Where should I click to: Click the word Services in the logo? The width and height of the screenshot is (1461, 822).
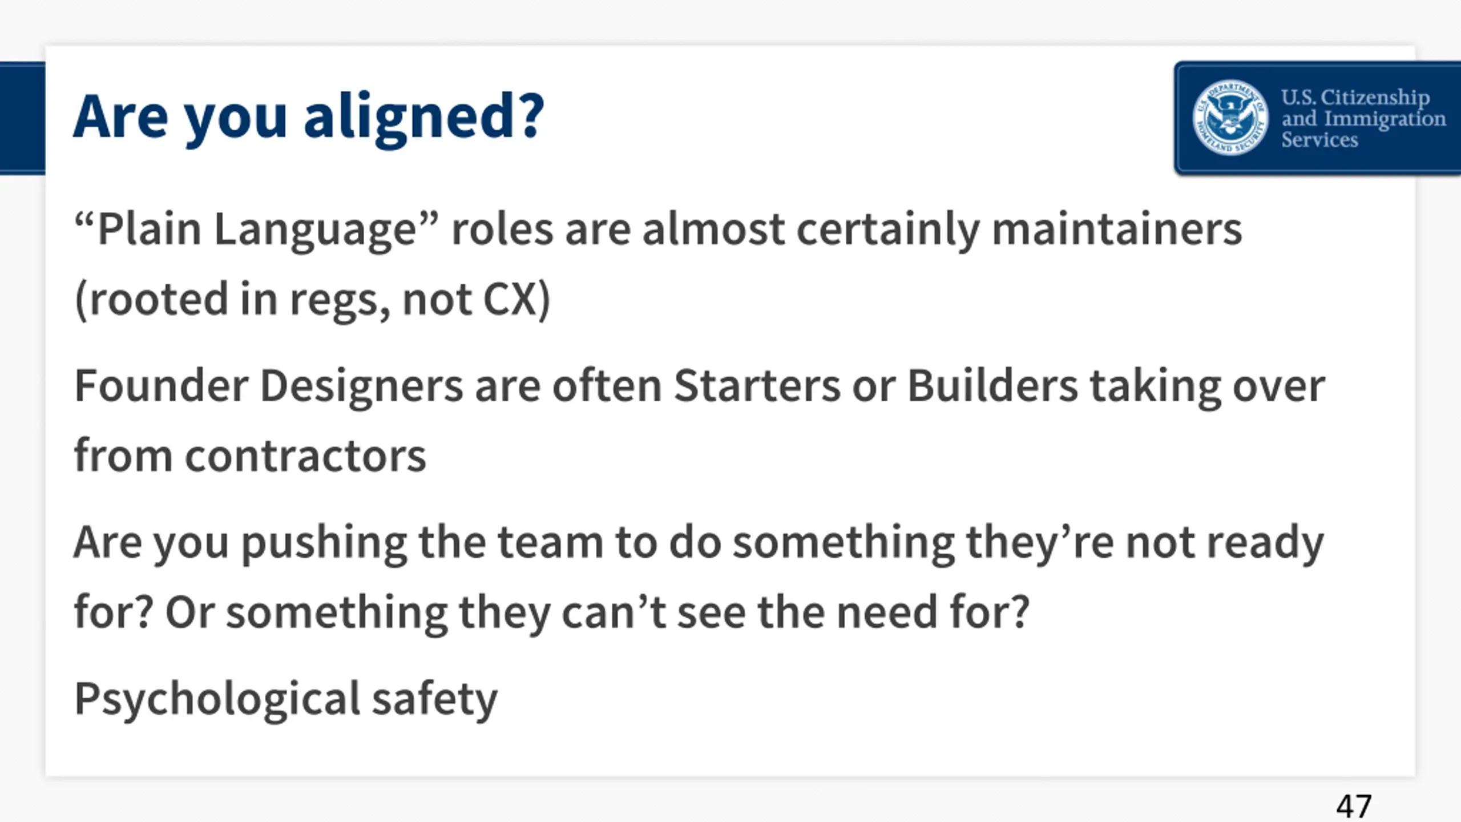click(x=1319, y=140)
